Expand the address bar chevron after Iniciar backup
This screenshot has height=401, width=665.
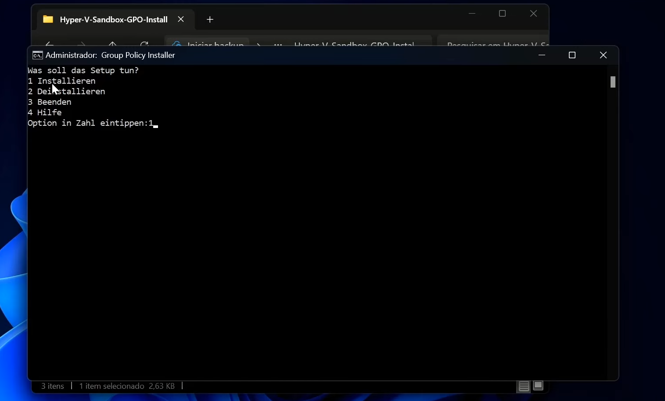(x=259, y=45)
